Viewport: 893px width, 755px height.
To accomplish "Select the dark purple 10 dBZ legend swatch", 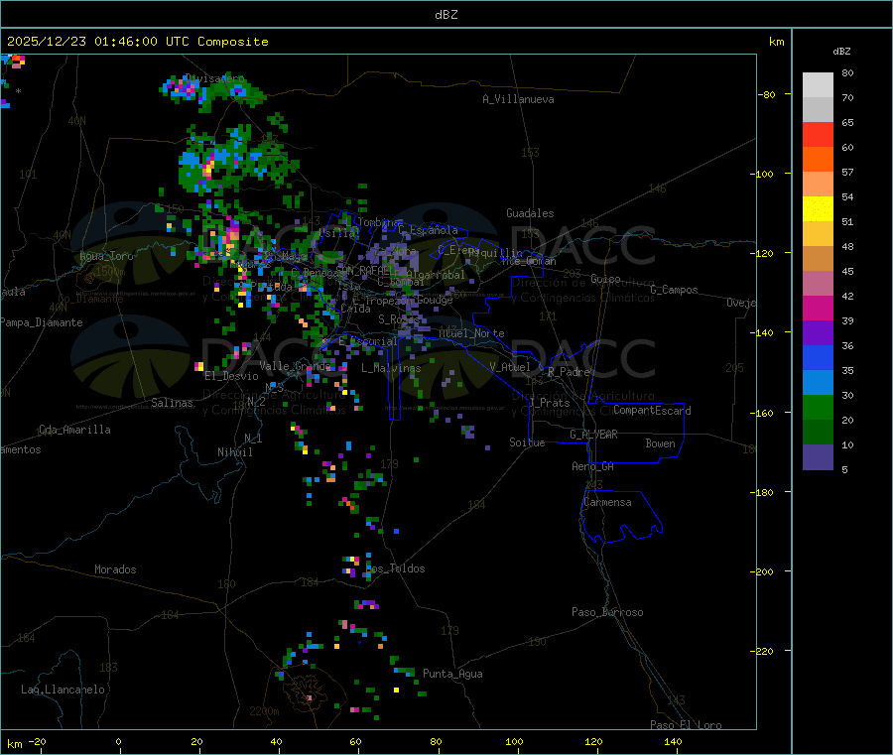I will (818, 456).
